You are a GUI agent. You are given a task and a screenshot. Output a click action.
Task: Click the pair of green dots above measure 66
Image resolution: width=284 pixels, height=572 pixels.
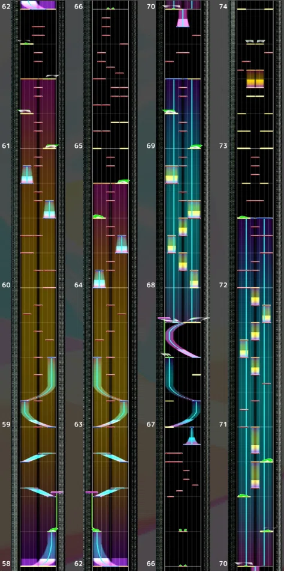pyautogui.click(x=183, y=529)
